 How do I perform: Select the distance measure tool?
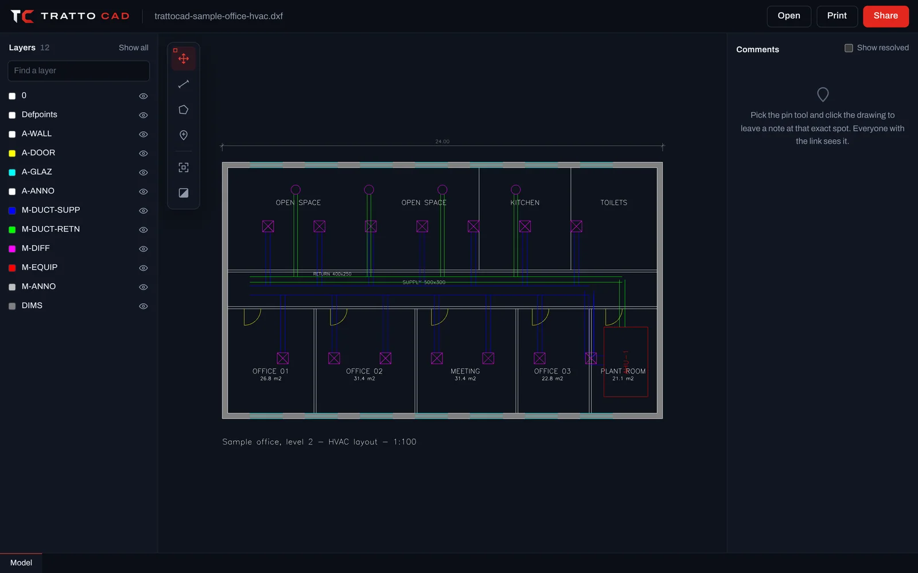point(184,84)
